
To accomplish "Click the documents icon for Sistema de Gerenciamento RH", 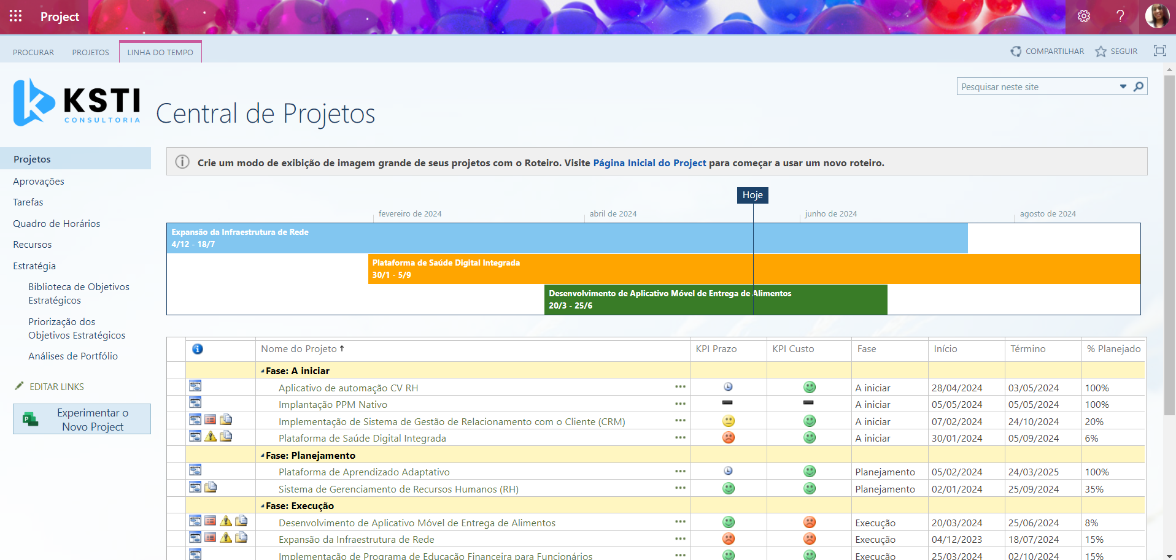I will (211, 487).
